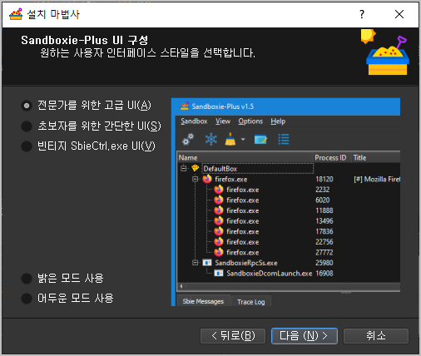Click Firefox icon of PID 13496 row
This screenshot has height=356, width=421.
pos(219,221)
